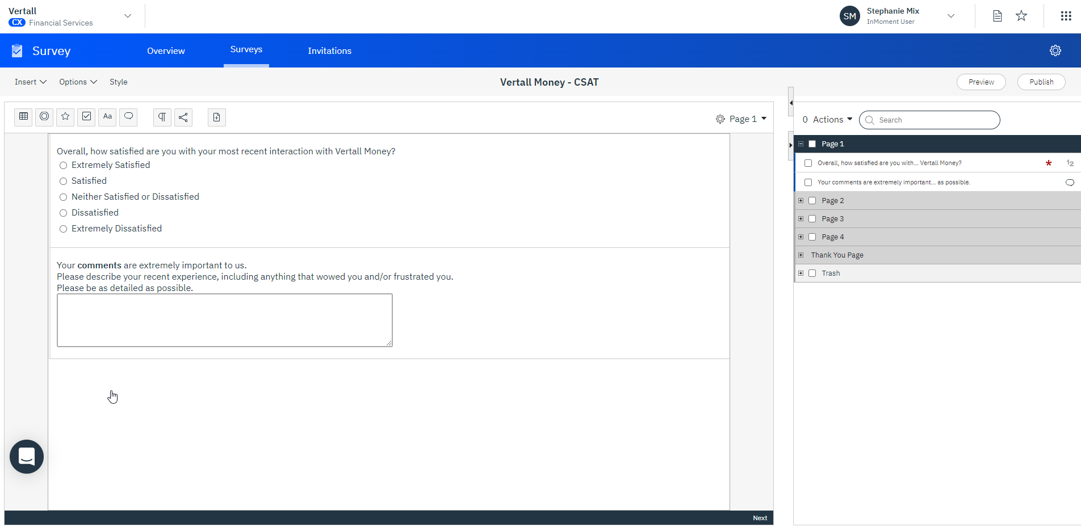Expand the Thank You Page node
1081x527 pixels.
tap(801, 255)
